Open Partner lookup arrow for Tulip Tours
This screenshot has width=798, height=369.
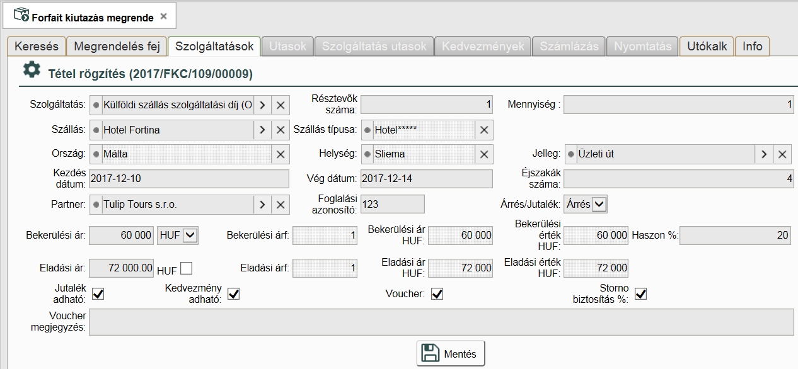262,204
